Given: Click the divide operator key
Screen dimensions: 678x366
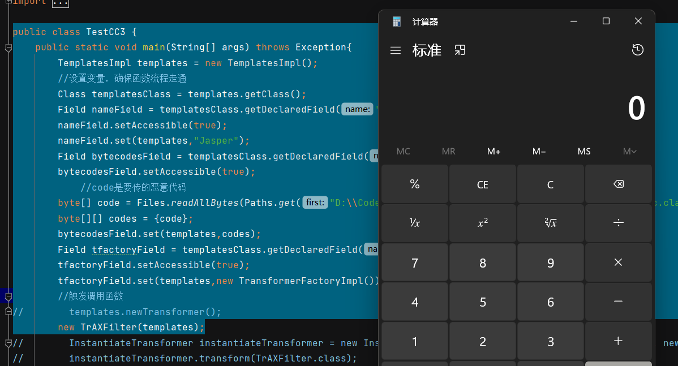Looking at the screenshot, I should tap(619, 222).
